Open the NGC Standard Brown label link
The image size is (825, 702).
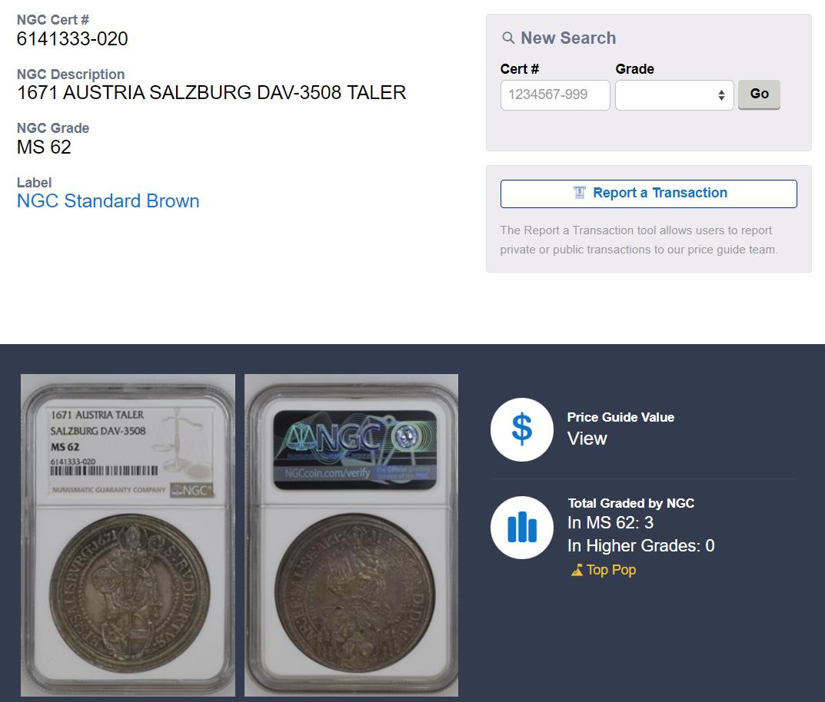pyautogui.click(x=108, y=200)
